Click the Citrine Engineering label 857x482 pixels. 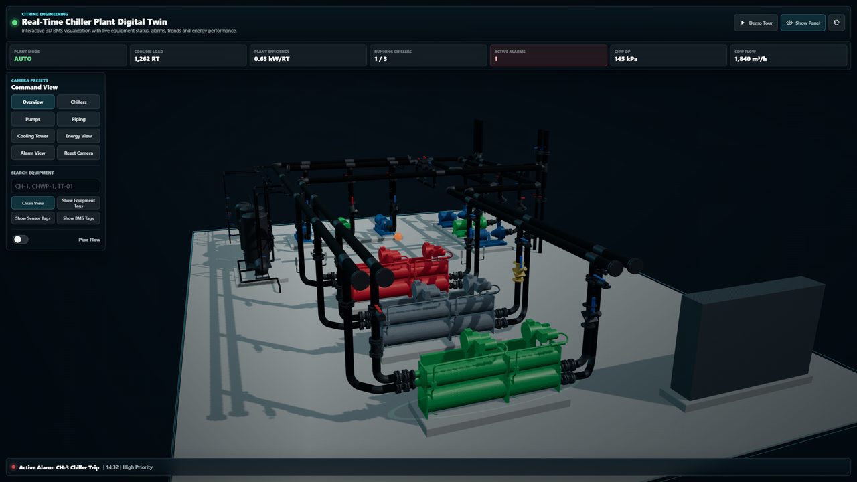(45, 13)
